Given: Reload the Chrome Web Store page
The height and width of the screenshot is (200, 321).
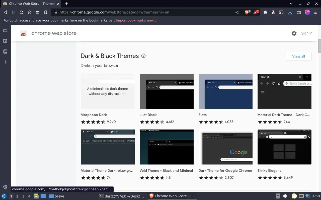Looking at the screenshot, I should pos(22,12).
